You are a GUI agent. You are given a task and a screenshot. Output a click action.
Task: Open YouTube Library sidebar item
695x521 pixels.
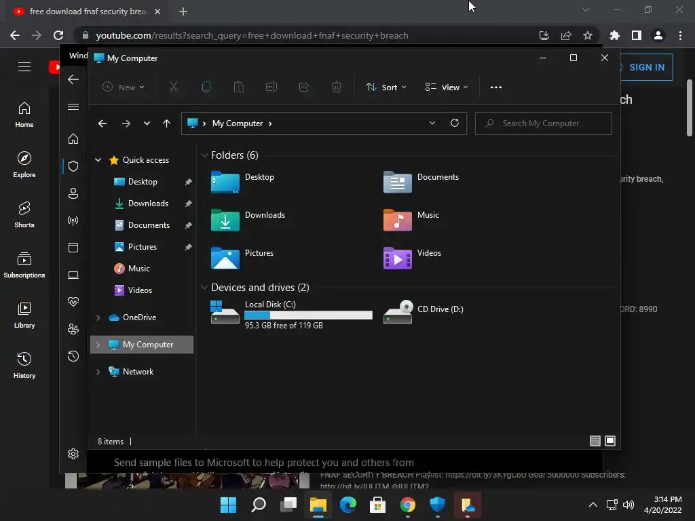point(24,315)
